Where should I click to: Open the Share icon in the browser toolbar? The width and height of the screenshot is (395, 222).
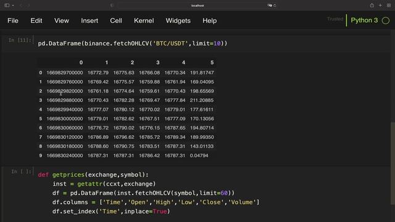pyautogui.click(x=372, y=6)
